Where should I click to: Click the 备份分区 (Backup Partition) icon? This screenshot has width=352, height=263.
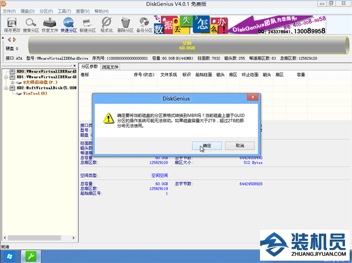(145, 24)
